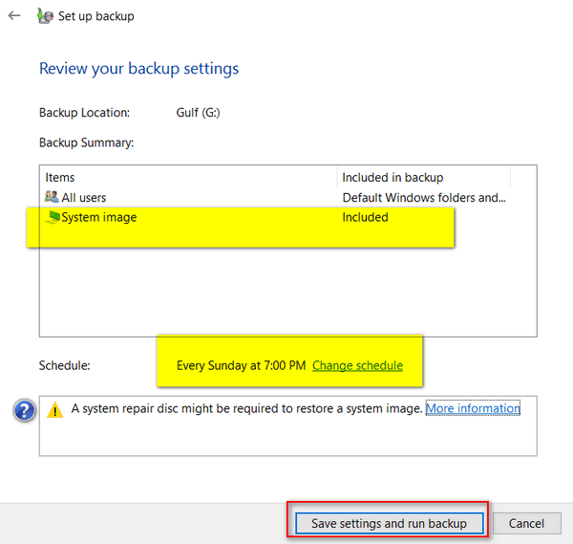The height and width of the screenshot is (544, 573).
Task: Click the Every Sunday at 7:00 PM text
Action: 242,365
